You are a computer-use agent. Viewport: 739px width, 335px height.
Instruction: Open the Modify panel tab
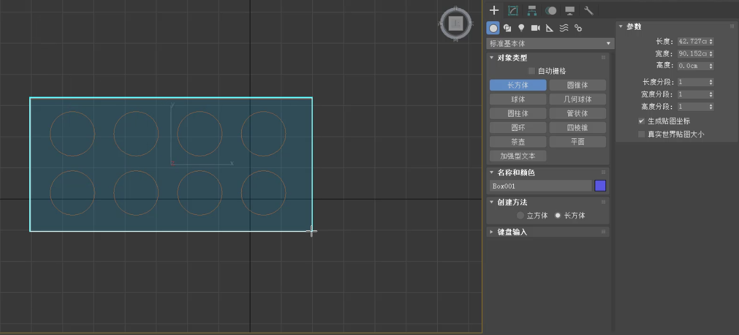click(513, 10)
